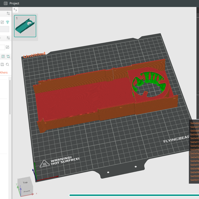Collapse the sidebar with the angle-brackets icon
This screenshot has width=199, height=199.
(15, 10)
